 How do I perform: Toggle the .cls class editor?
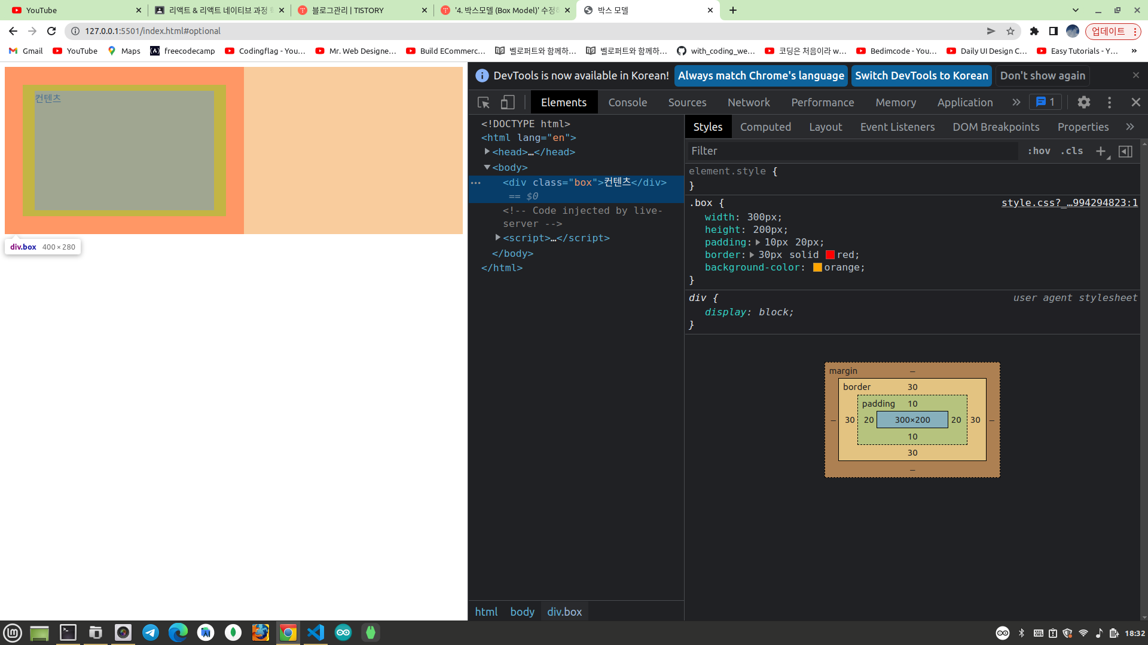click(1071, 151)
